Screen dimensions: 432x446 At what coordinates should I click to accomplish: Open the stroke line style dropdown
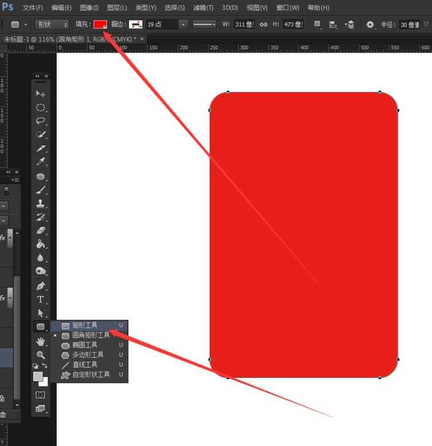(204, 25)
